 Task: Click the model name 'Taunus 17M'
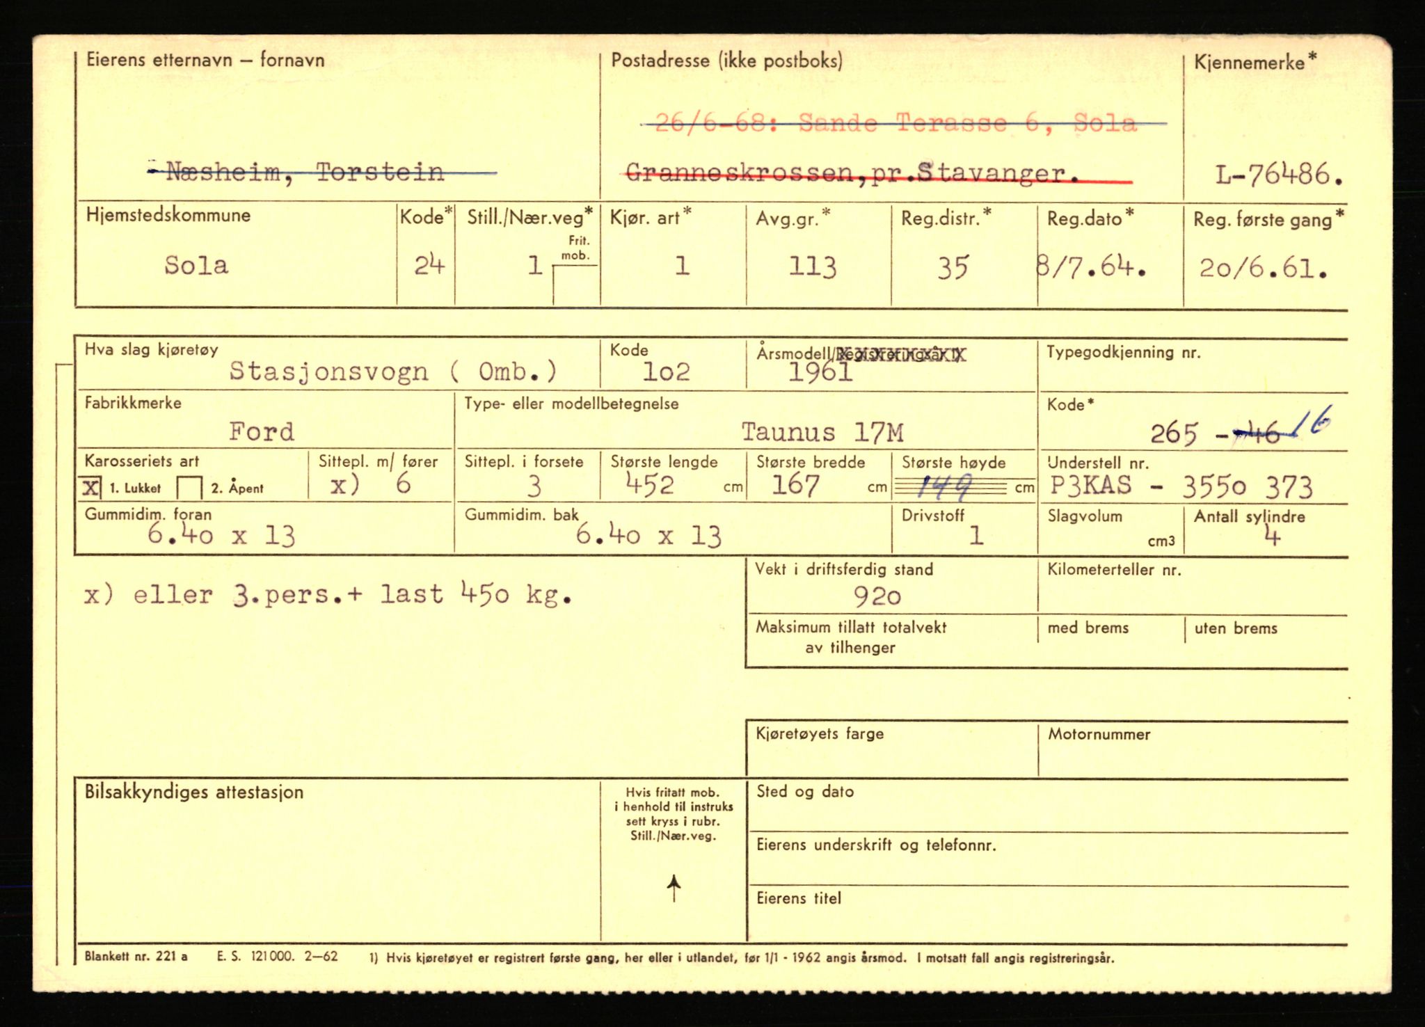pos(822,433)
